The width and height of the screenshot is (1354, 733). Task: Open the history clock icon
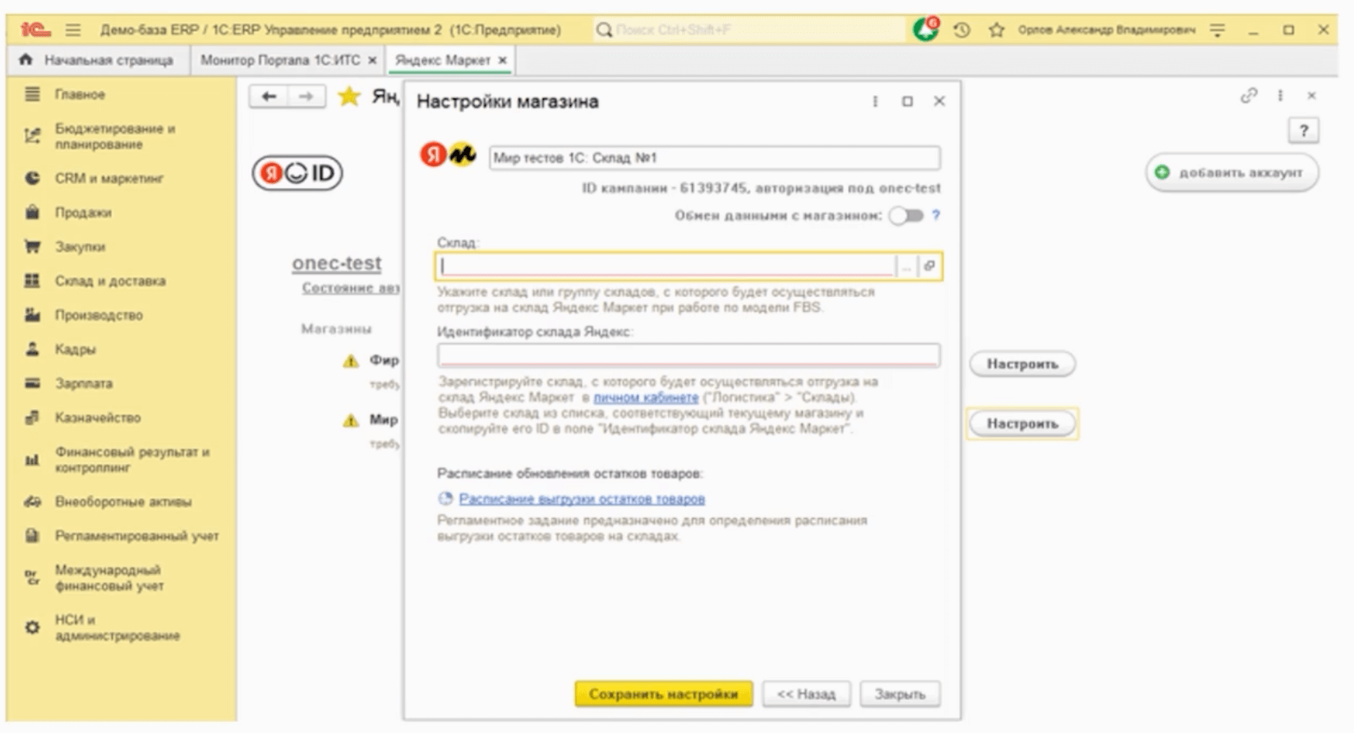click(x=961, y=30)
